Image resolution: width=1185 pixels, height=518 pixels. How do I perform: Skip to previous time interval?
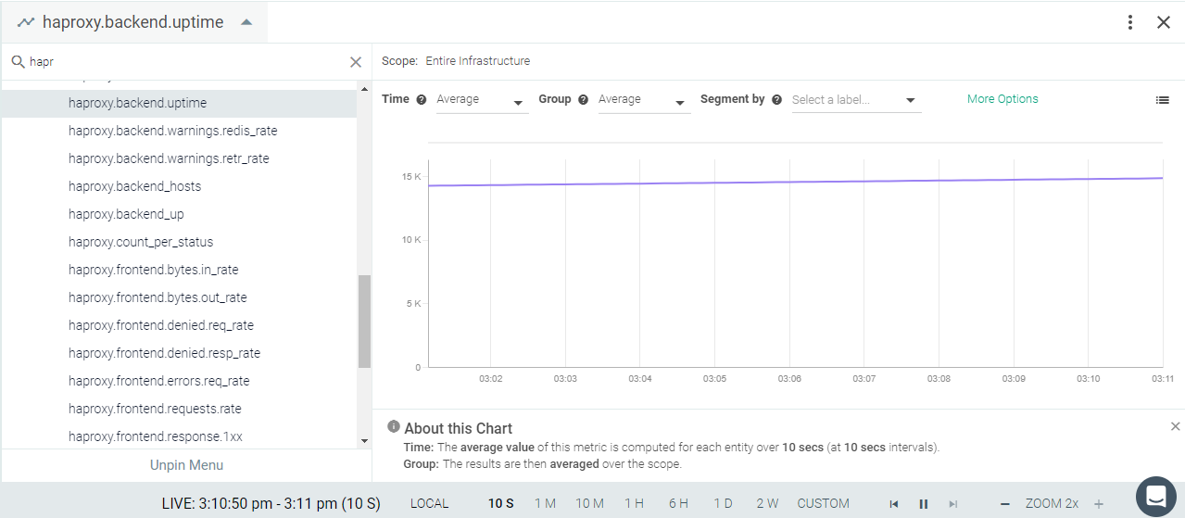click(x=894, y=504)
